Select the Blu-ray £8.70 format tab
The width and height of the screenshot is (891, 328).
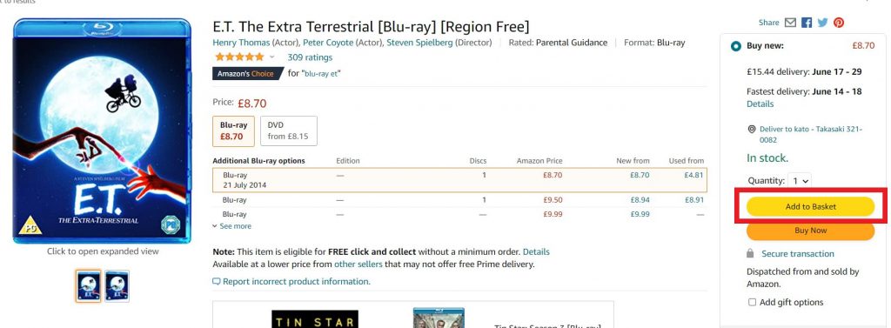(233, 131)
